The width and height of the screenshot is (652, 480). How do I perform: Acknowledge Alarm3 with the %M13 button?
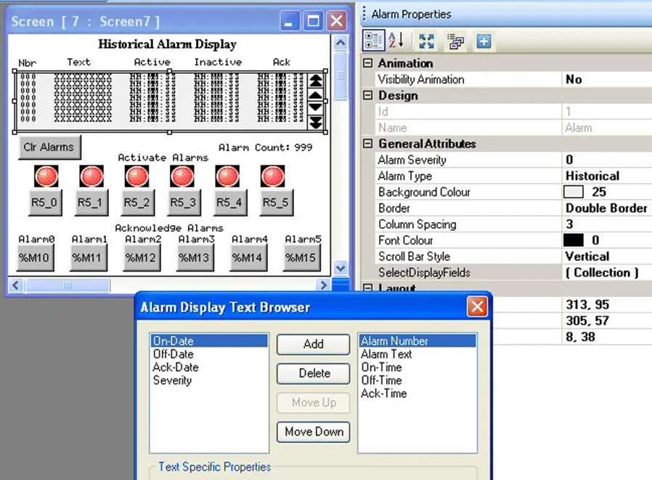[194, 258]
